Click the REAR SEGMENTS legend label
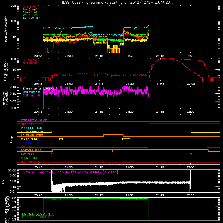Viewport: 223px width, 223px height. pos(37,217)
